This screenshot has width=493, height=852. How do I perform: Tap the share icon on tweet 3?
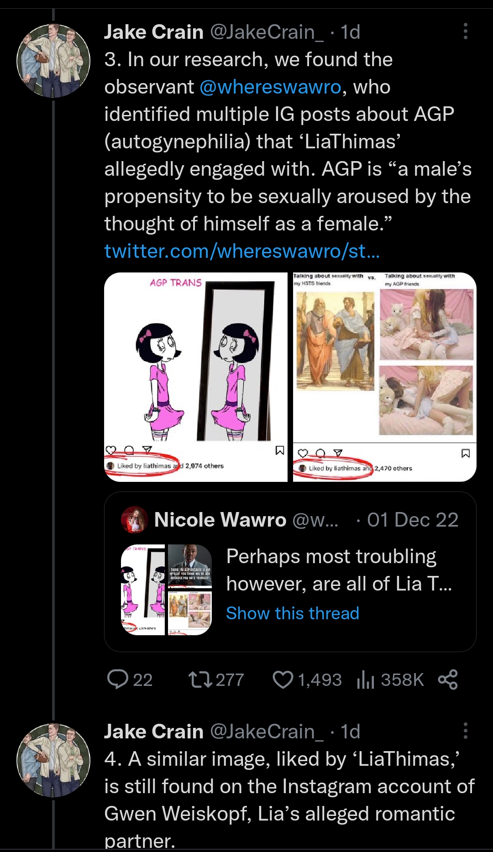click(448, 680)
